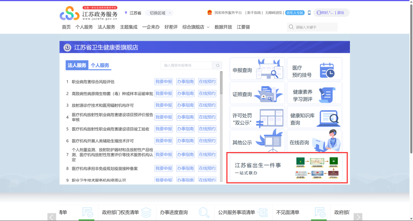This screenshot has height=221, width=413.
Task: Click 老年人专区 toggle button
Action: pos(295,13)
